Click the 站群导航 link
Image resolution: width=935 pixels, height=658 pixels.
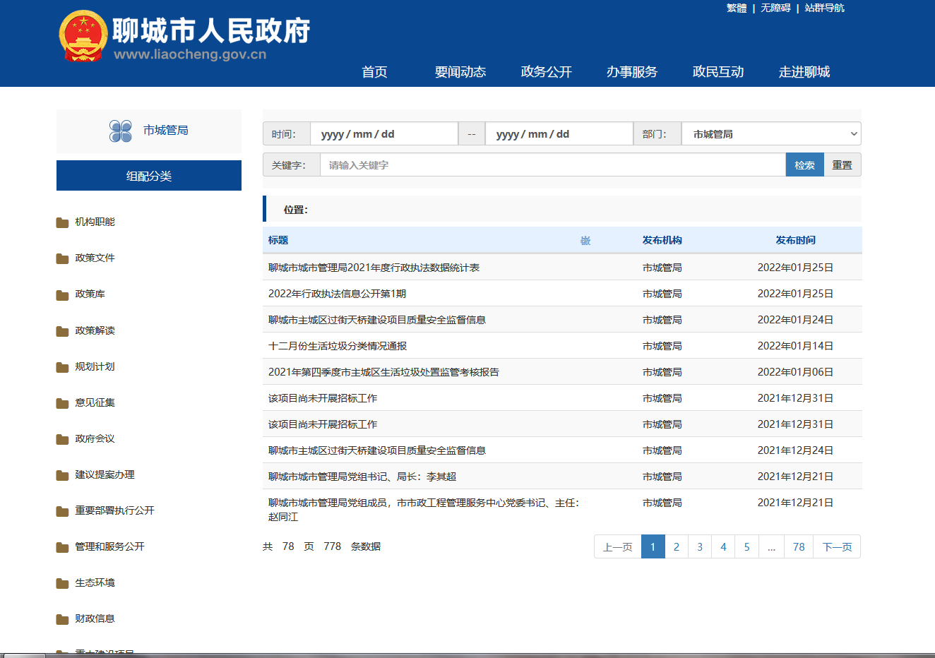coord(824,8)
